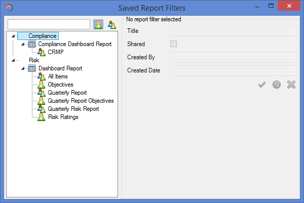This screenshot has height=203, width=304.
Task: Click the Compliance Dashboard Report table icon
Action: point(32,44)
